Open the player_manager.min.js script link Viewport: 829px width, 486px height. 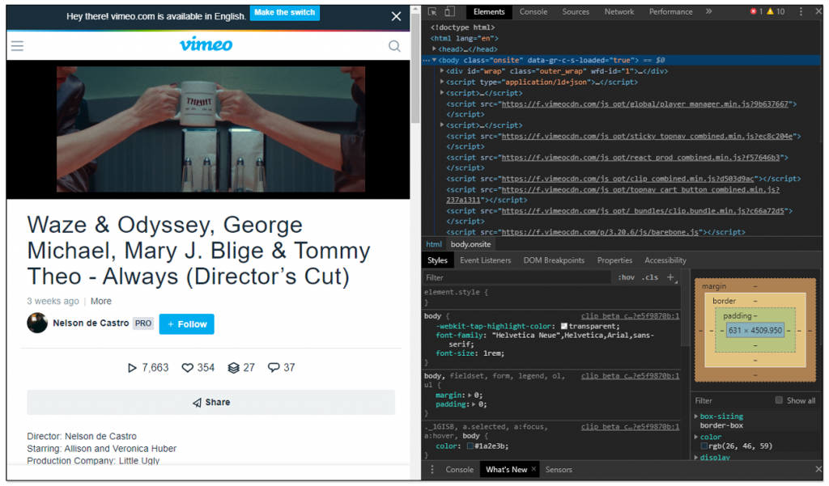(645, 104)
